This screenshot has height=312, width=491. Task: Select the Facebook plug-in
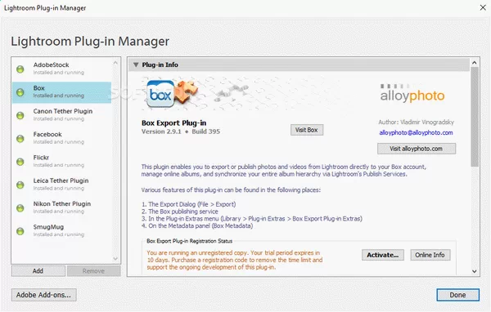click(x=61, y=139)
